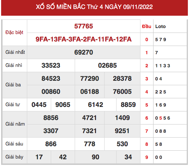The image size is (189, 166).
Task: Select first prize number 69270
Action: [x=84, y=52]
